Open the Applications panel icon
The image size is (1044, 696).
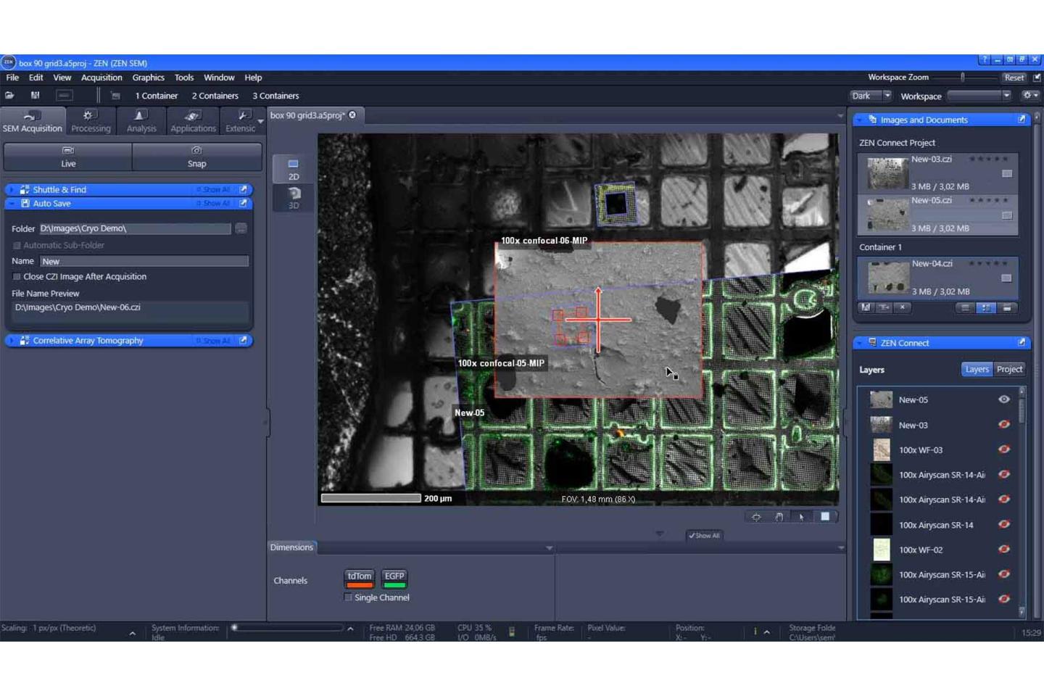coord(192,116)
